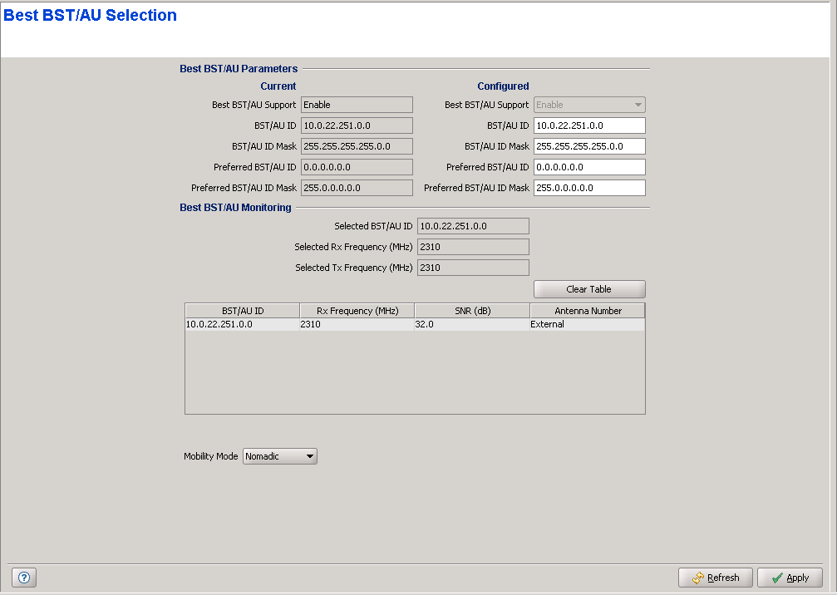The image size is (837, 595).
Task: Click the help question mark icon
Action: pos(23,578)
